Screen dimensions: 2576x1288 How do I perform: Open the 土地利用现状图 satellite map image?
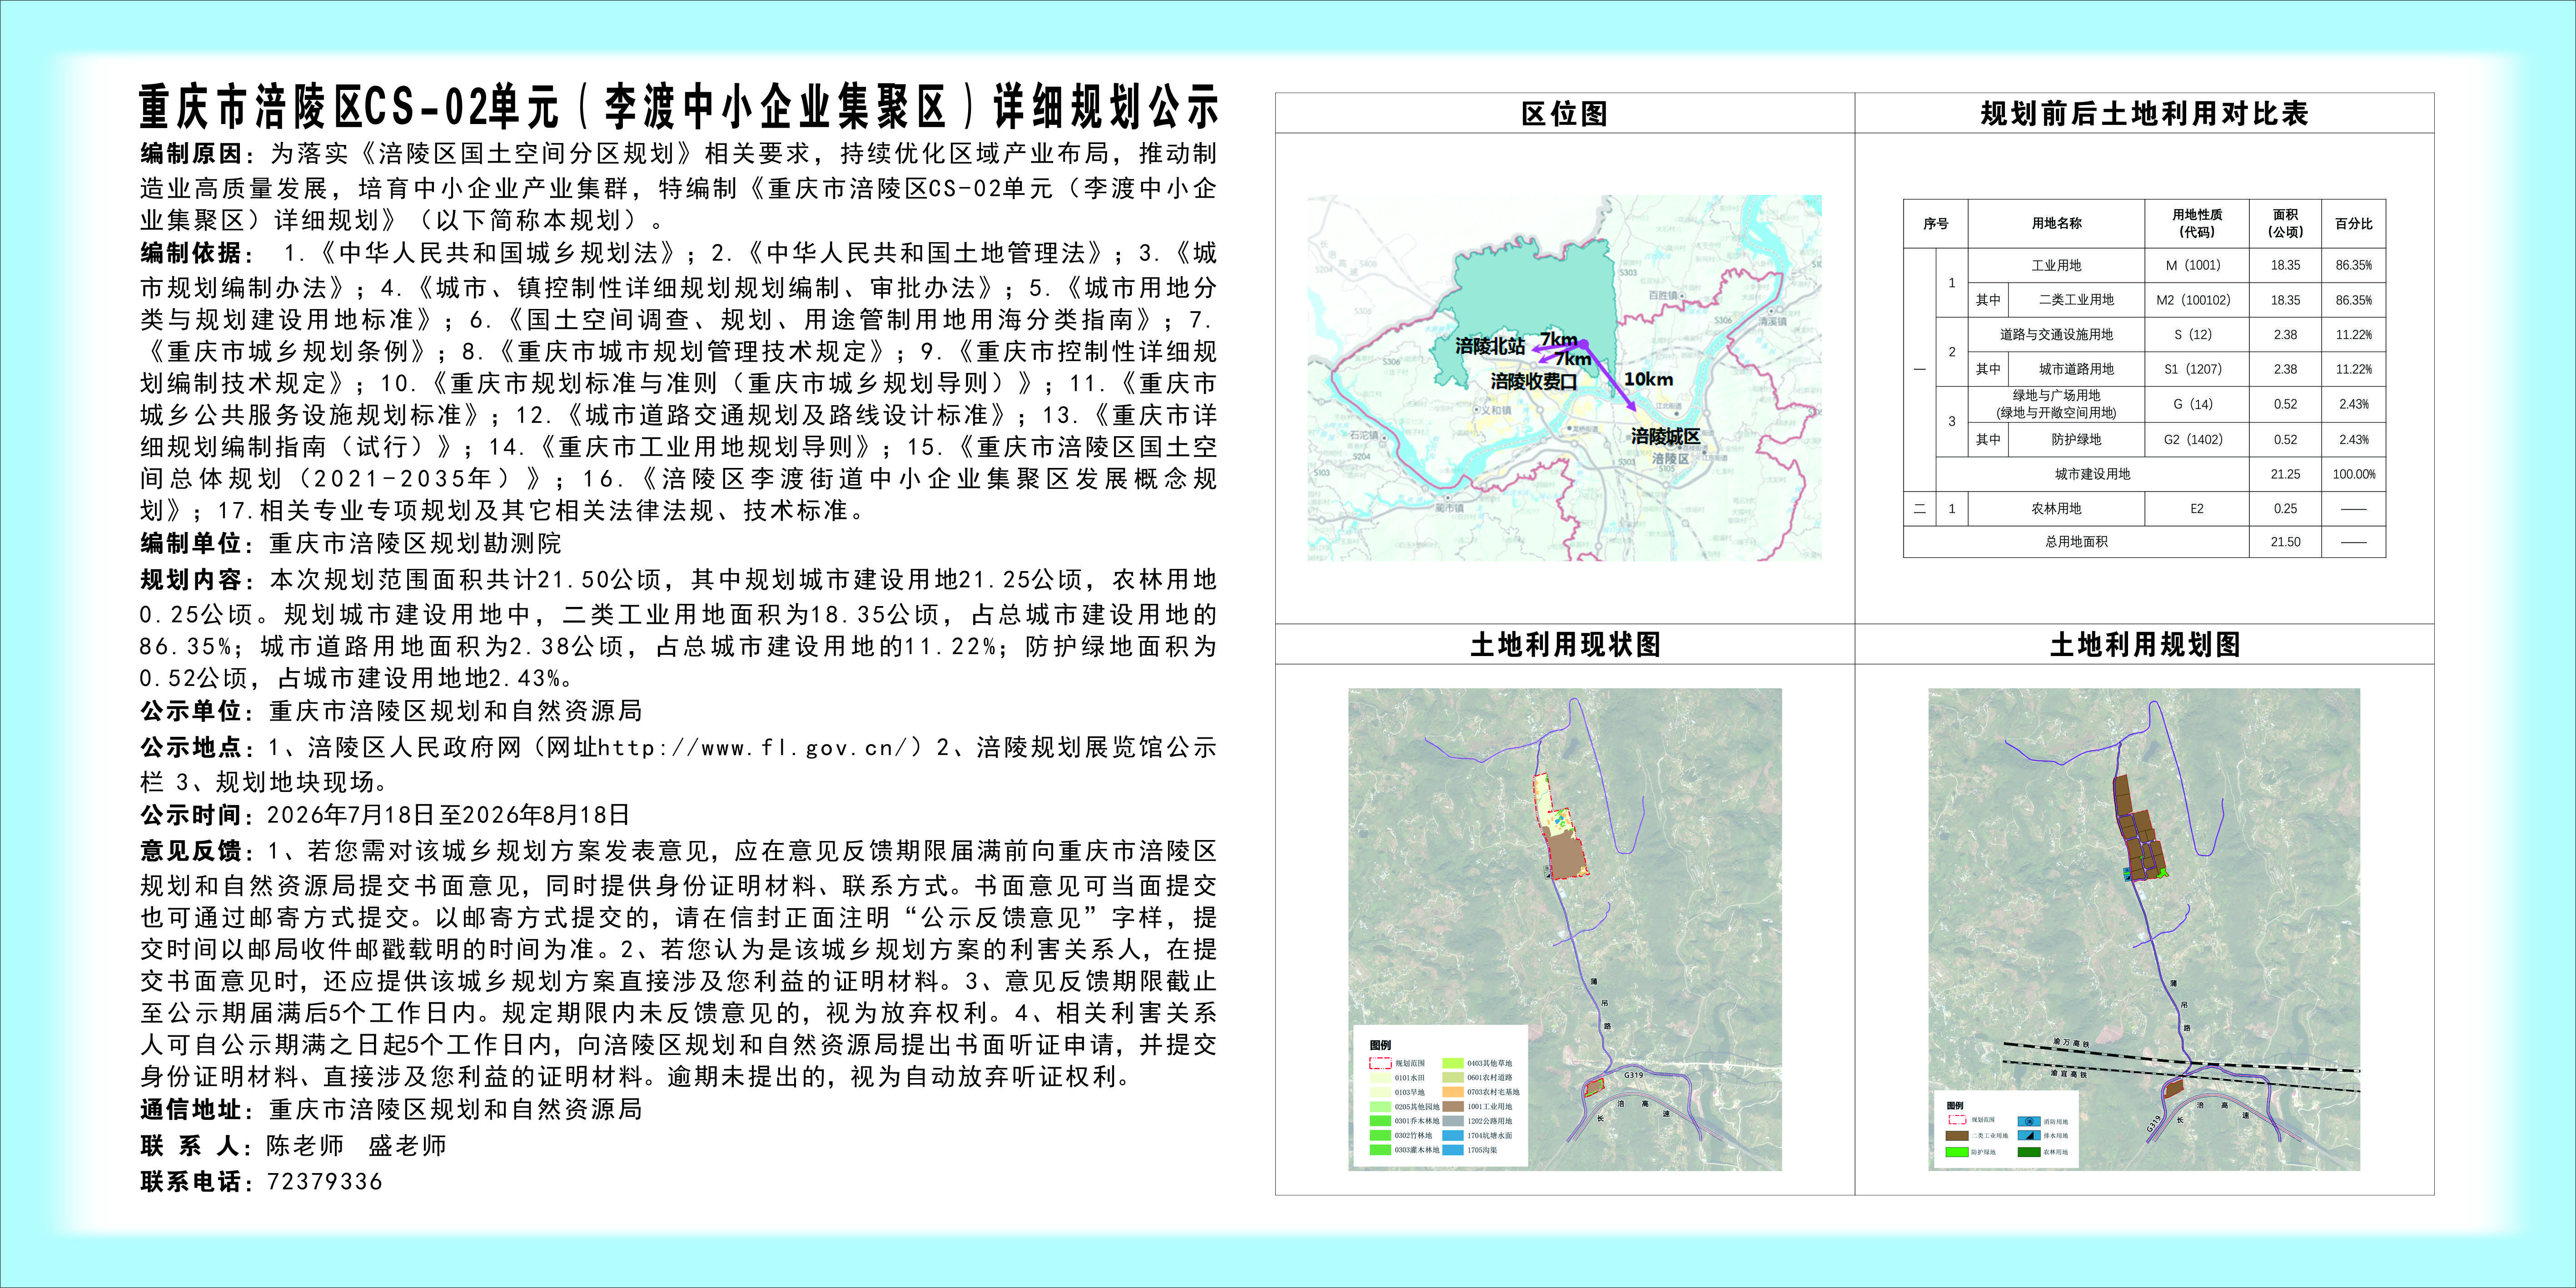[x=1565, y=929]
